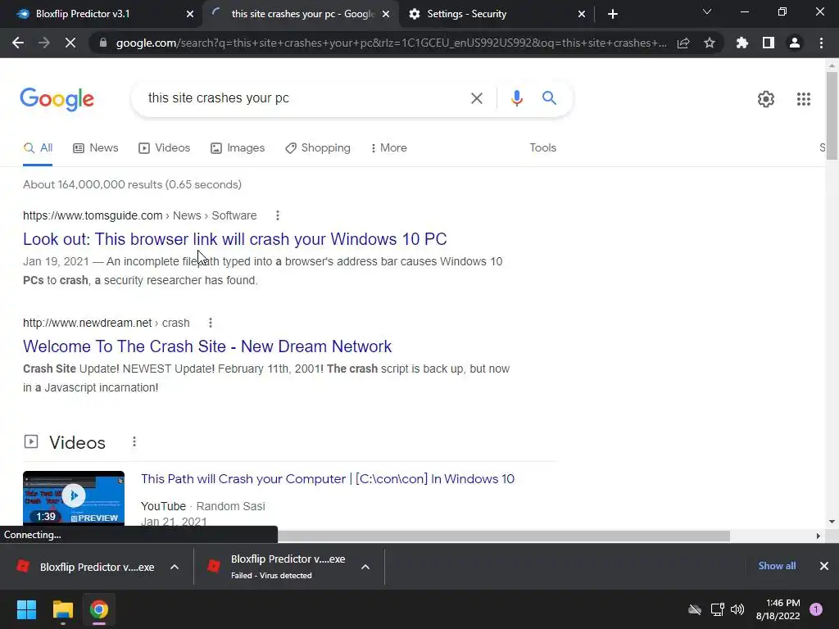Click OneDrive cloud tray icon
The height and width of the screenshot is (629, 839).
695,609
